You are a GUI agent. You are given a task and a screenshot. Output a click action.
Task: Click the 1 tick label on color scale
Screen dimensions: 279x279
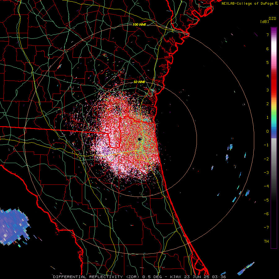coord(268,117)
